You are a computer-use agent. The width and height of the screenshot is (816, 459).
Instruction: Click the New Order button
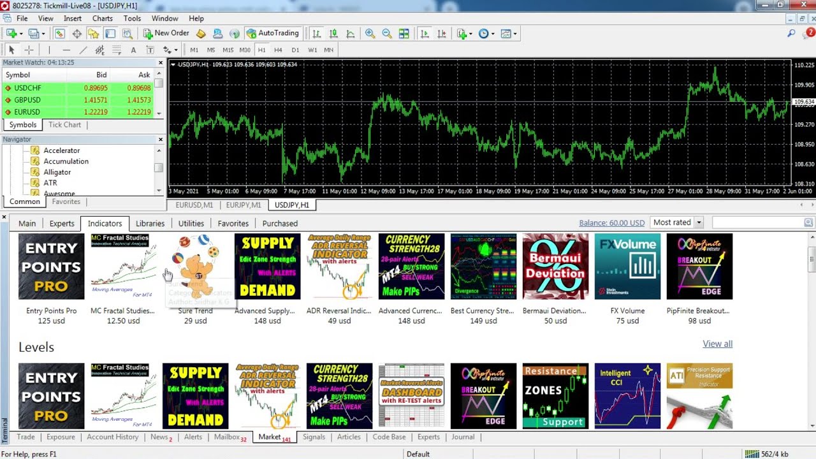166,33
